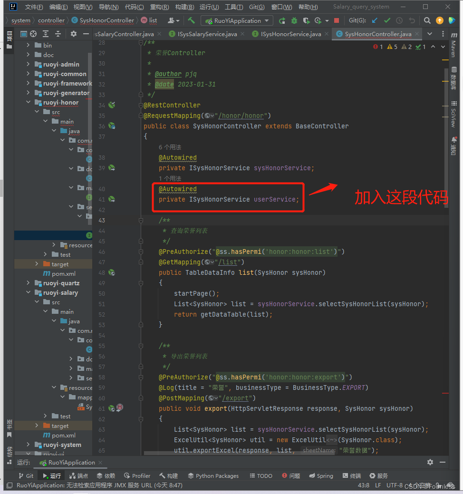The image size is (463, 494).
Task: Open profiler run options dropdown arrow
Action: click(327, 21)
